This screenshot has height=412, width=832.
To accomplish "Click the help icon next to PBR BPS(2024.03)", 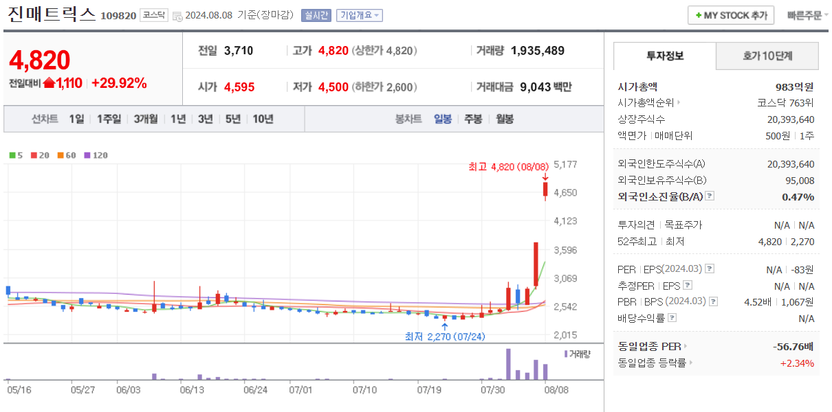I will 713,301.
